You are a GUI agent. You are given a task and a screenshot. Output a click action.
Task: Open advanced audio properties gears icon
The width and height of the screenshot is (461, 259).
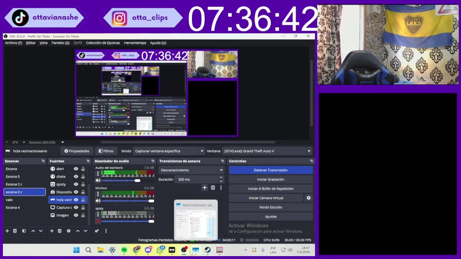(97, 231)
